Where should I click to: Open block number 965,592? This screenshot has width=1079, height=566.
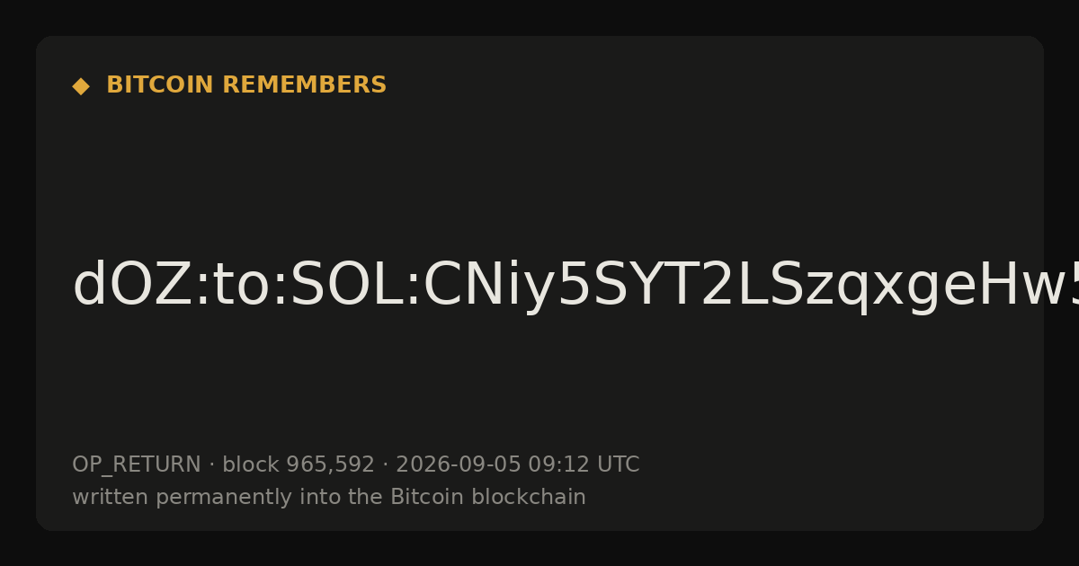pyautogui.click(x=330, y=465)
